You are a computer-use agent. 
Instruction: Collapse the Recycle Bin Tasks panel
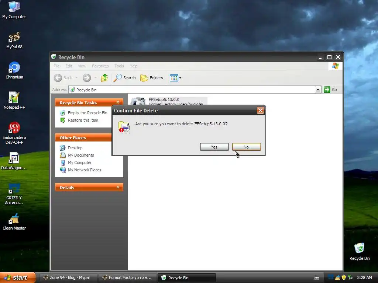coord(118,102)
